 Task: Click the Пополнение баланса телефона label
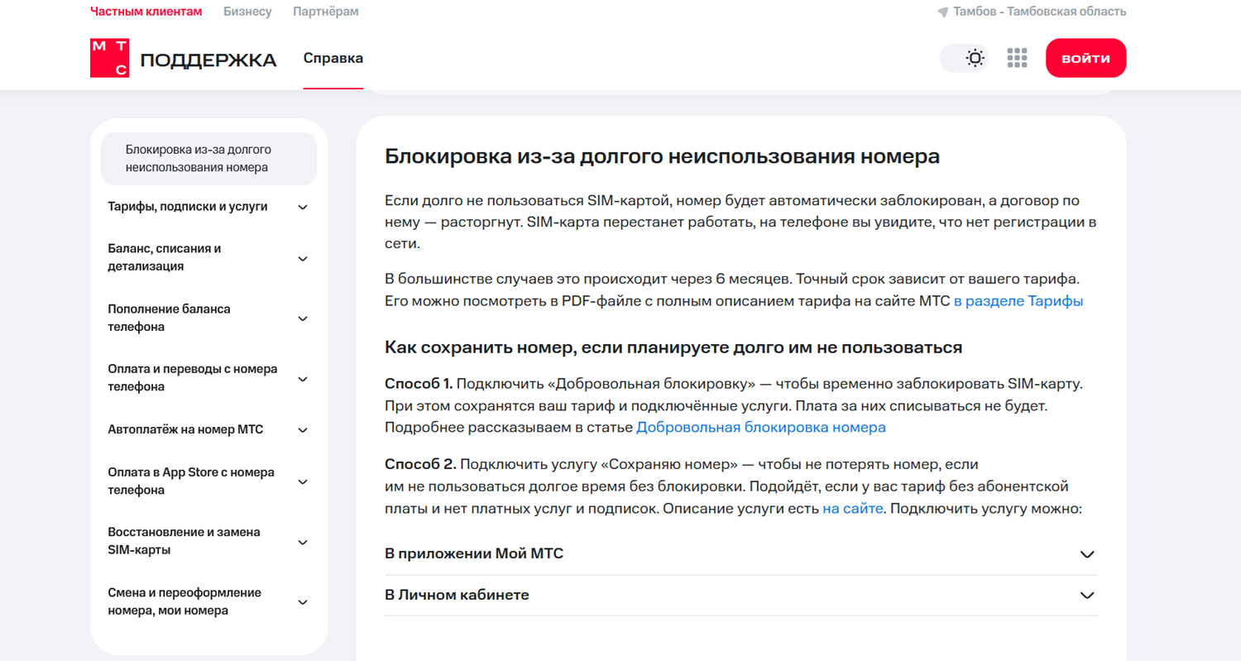click(170, 318)
